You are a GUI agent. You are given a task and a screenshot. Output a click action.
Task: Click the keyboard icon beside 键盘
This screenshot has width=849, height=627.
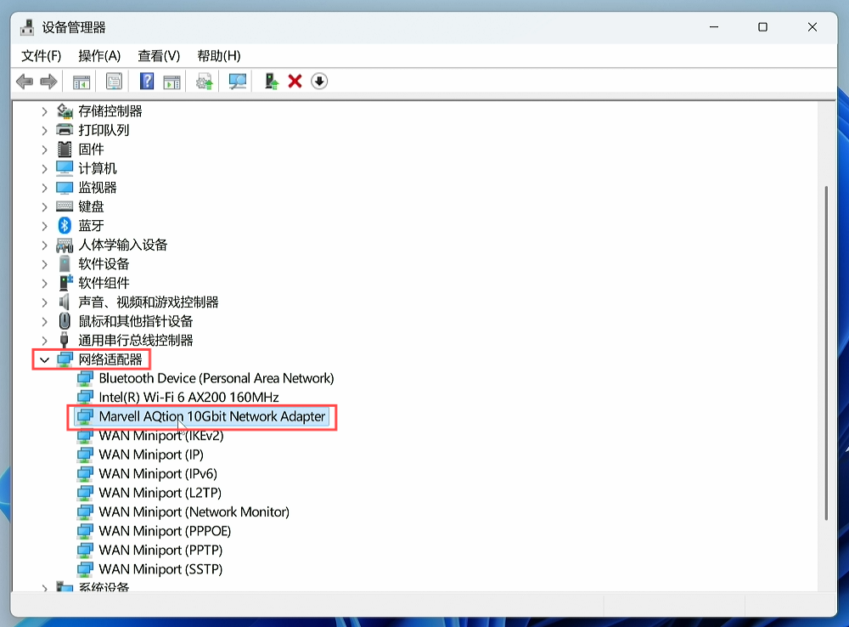65,206
